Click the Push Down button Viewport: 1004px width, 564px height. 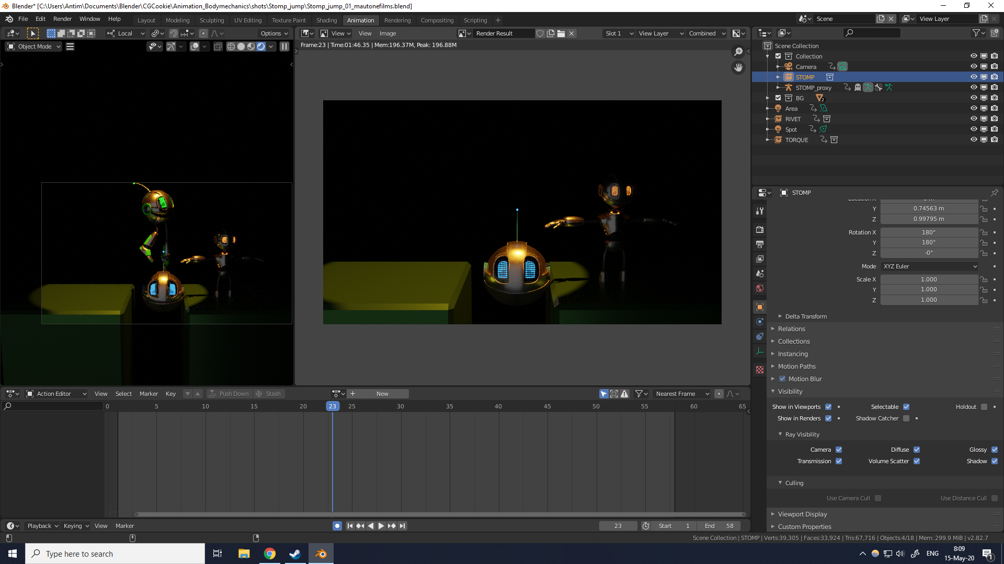[x=229, y=394]
